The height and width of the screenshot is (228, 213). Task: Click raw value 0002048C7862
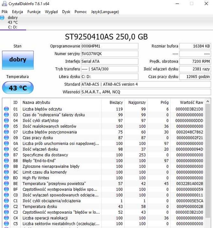point(190,132)
